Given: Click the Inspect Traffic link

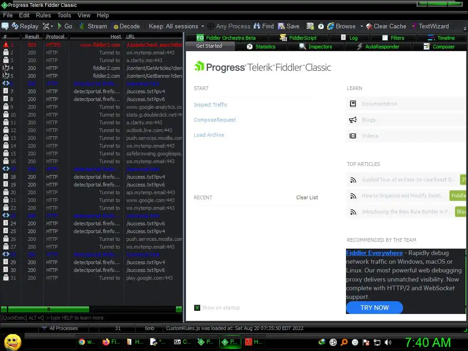Looking at the screenshot, I should 210,105.
